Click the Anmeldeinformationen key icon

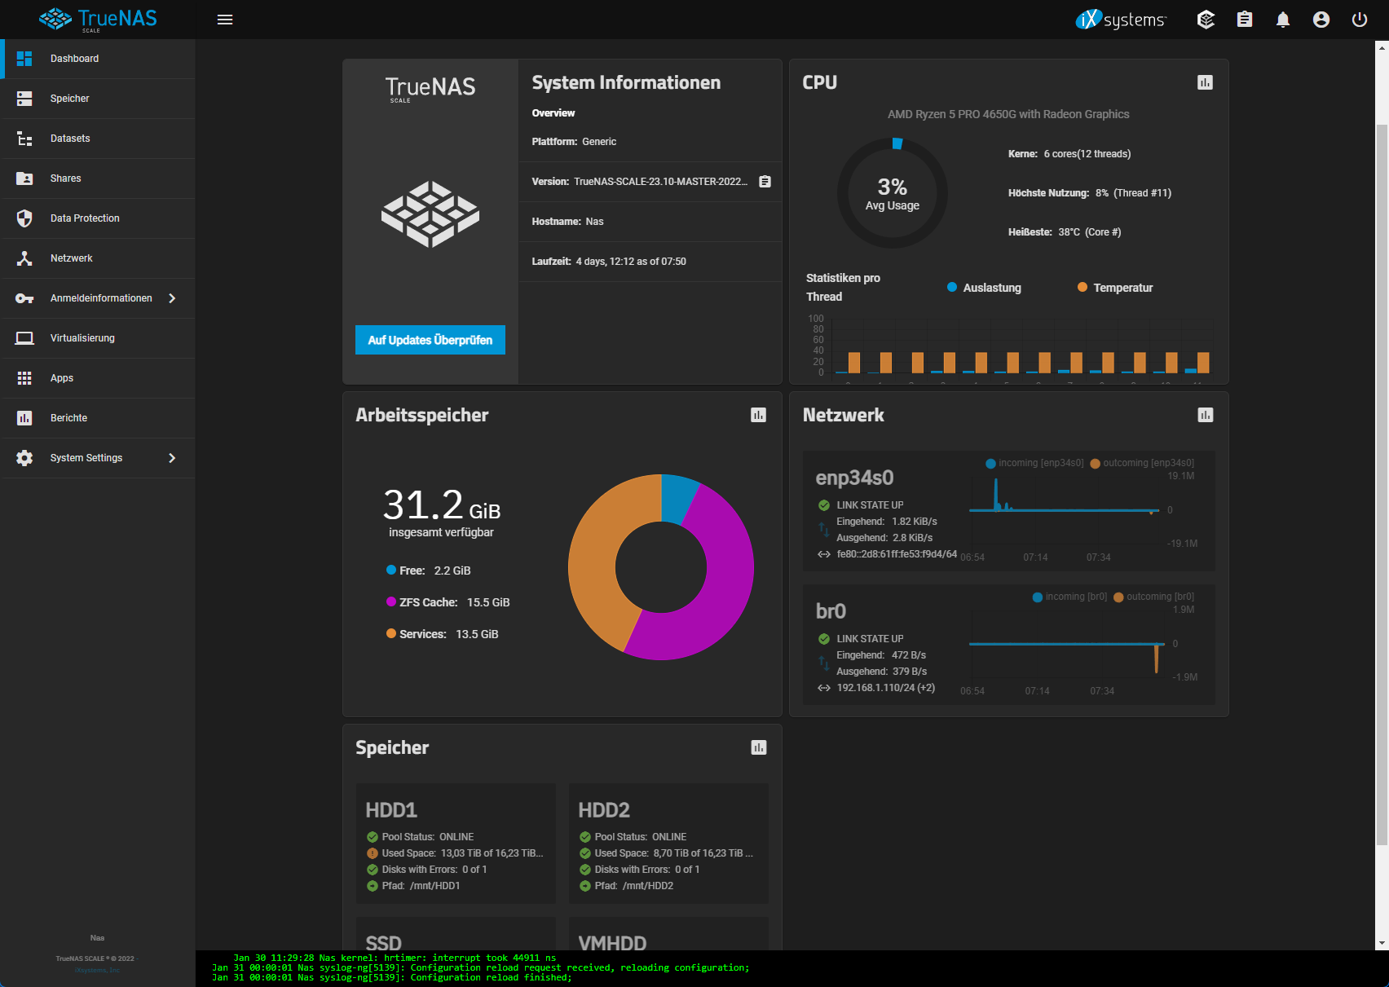click(x=24, y=298)
